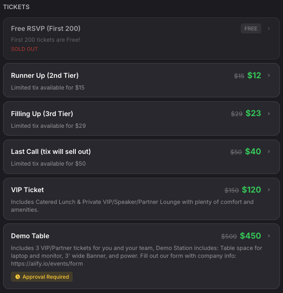The height and width of the screenshot is (293, 283).
Task: Click the Last Call ticket chevron
Action: point(269,152)
